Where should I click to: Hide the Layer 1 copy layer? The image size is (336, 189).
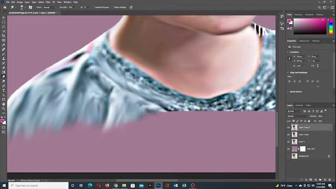coord(288,134)
